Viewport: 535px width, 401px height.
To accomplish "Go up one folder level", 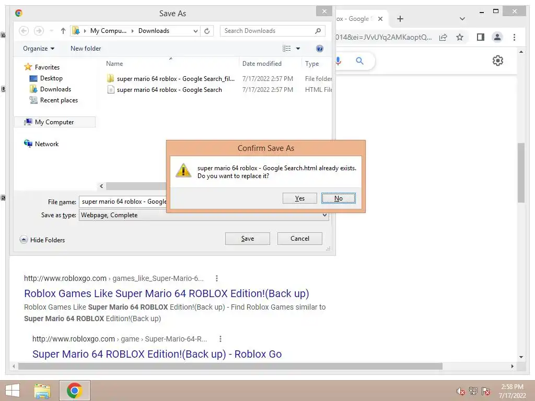I will pyautogui.click(x=63, y=31).
